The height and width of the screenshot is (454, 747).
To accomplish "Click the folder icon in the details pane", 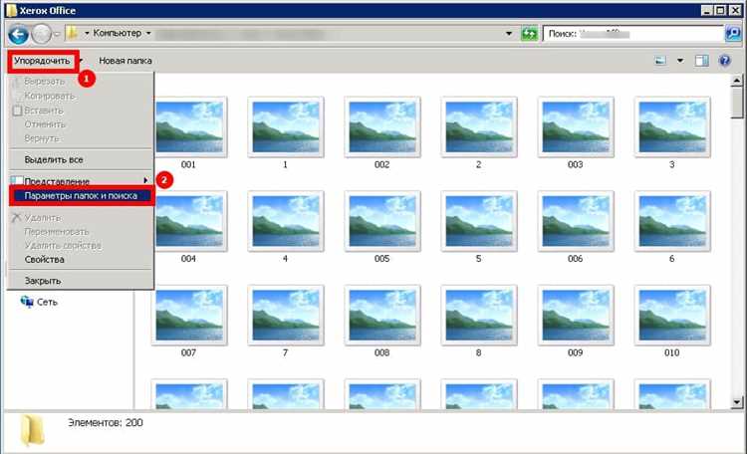I will (x=33, y=430).
